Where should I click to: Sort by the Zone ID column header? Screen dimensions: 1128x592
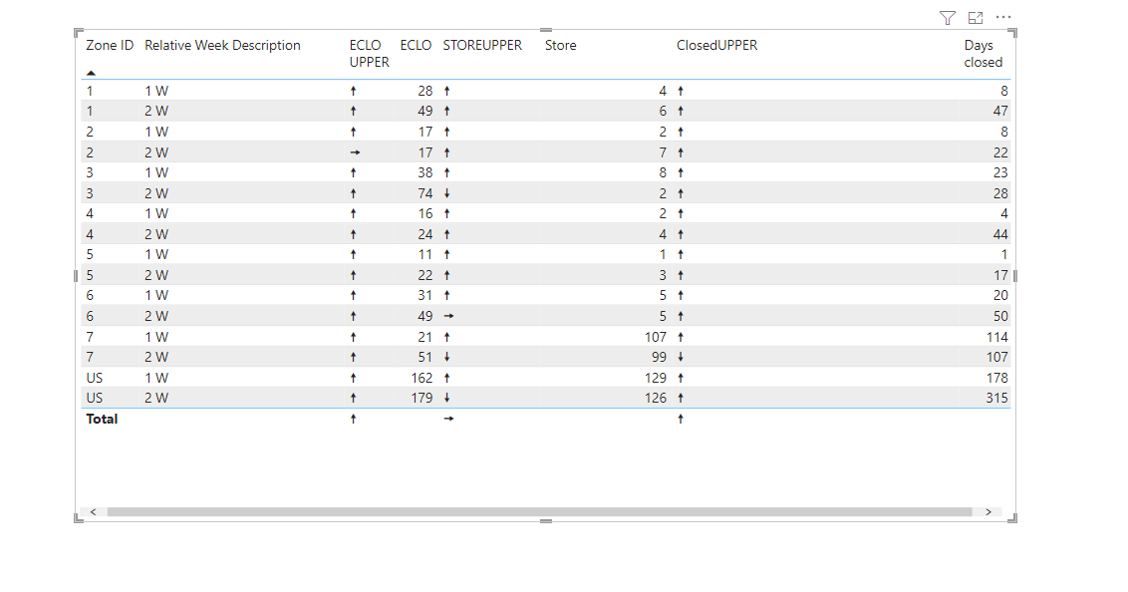[x=110, y=45]
